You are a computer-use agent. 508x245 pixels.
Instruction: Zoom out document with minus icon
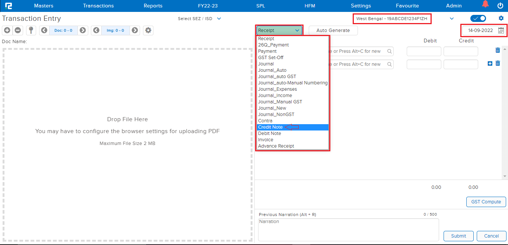pyautogui.click(x=18, y=30)
